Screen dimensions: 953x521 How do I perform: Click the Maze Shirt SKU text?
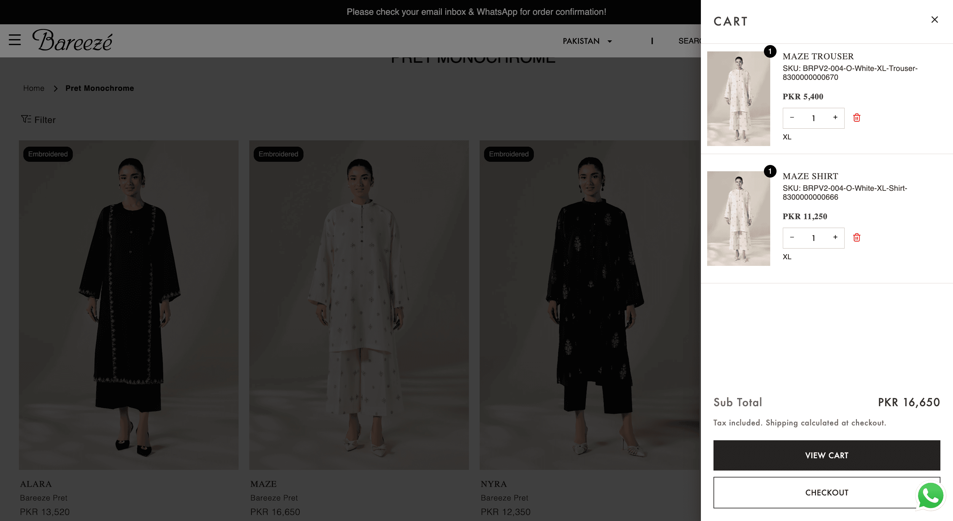tap(845, 193)
